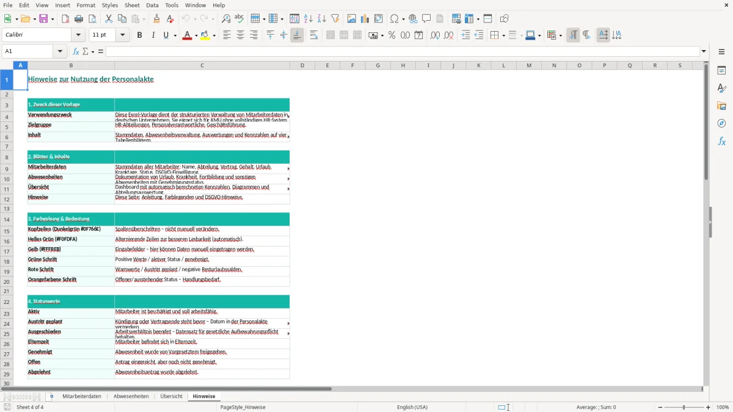
Task: Switch to Abwesenheiten sheet tab
Action: tap(131, 396)
